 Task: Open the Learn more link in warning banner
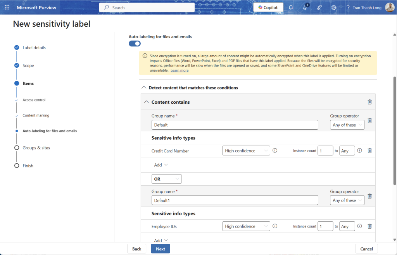click(180, 70)
